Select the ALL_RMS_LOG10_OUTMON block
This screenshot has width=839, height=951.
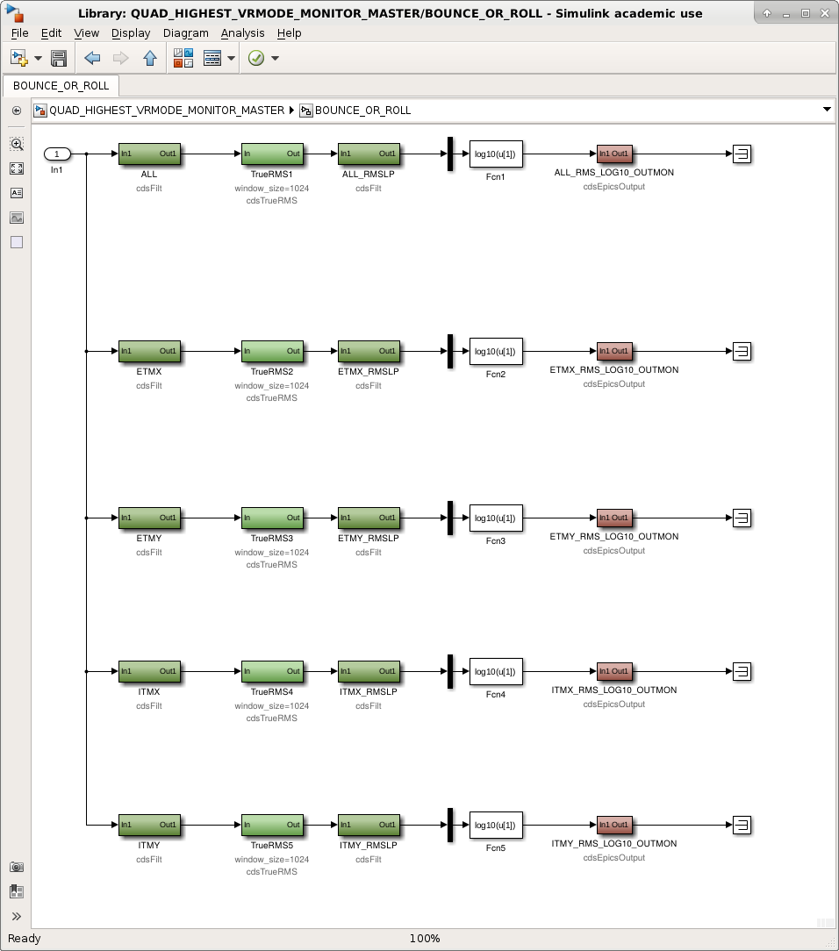pos(614,154)
